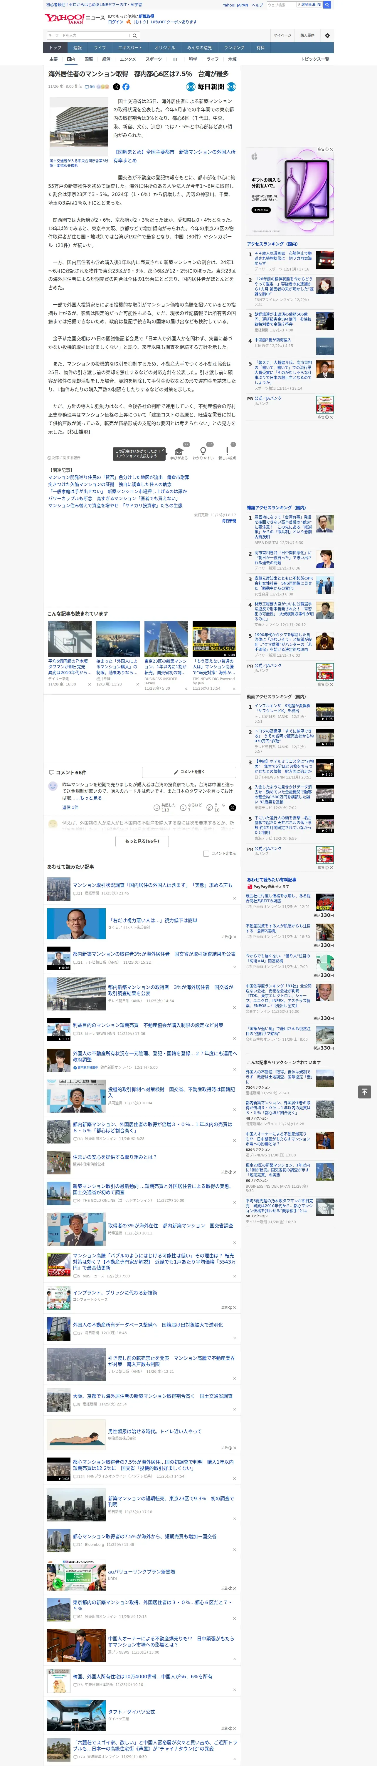Open 外国人の不動産所有状況を一元管理 article
Viewport: 377px width, 1766px height.
click(x=155, y=1056)
